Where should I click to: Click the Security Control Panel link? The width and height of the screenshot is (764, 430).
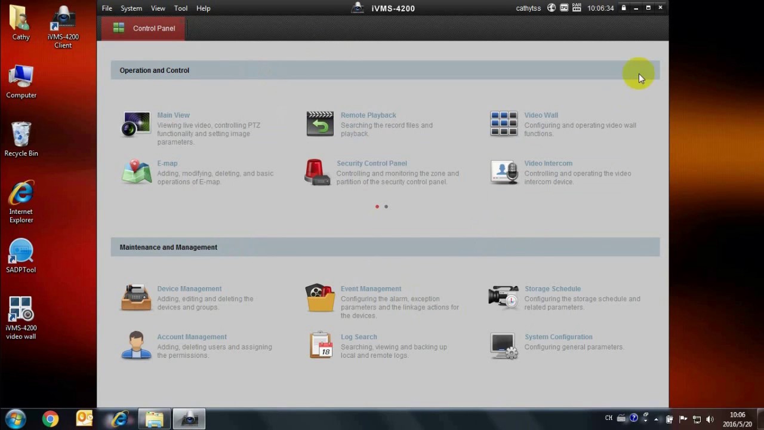tap(372, 163)
